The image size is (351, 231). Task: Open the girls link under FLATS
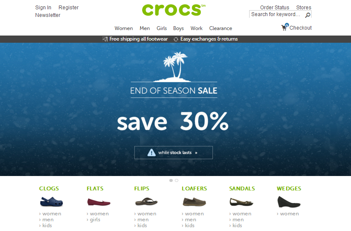click(x=93, y=220)
